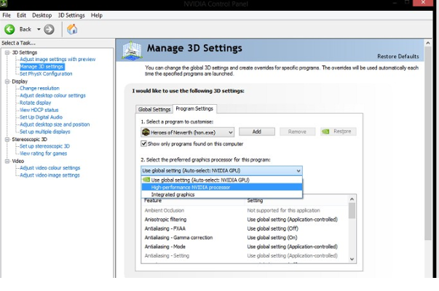Viewport: 439px width, 291px height.
Task: Open the Help menu
Action: [x=97, y=15]
